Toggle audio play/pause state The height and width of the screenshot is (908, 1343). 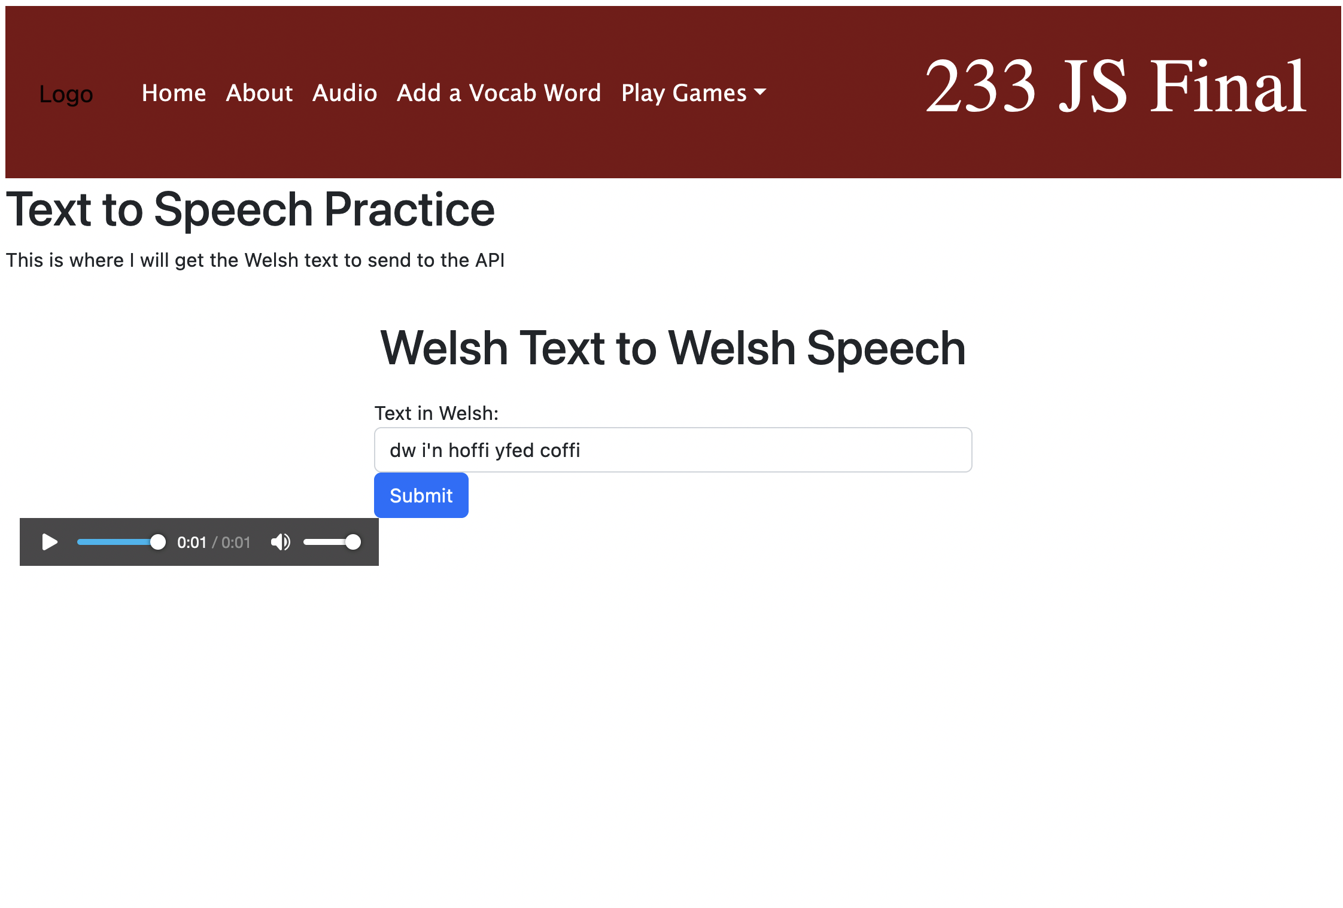pos(50,542)
